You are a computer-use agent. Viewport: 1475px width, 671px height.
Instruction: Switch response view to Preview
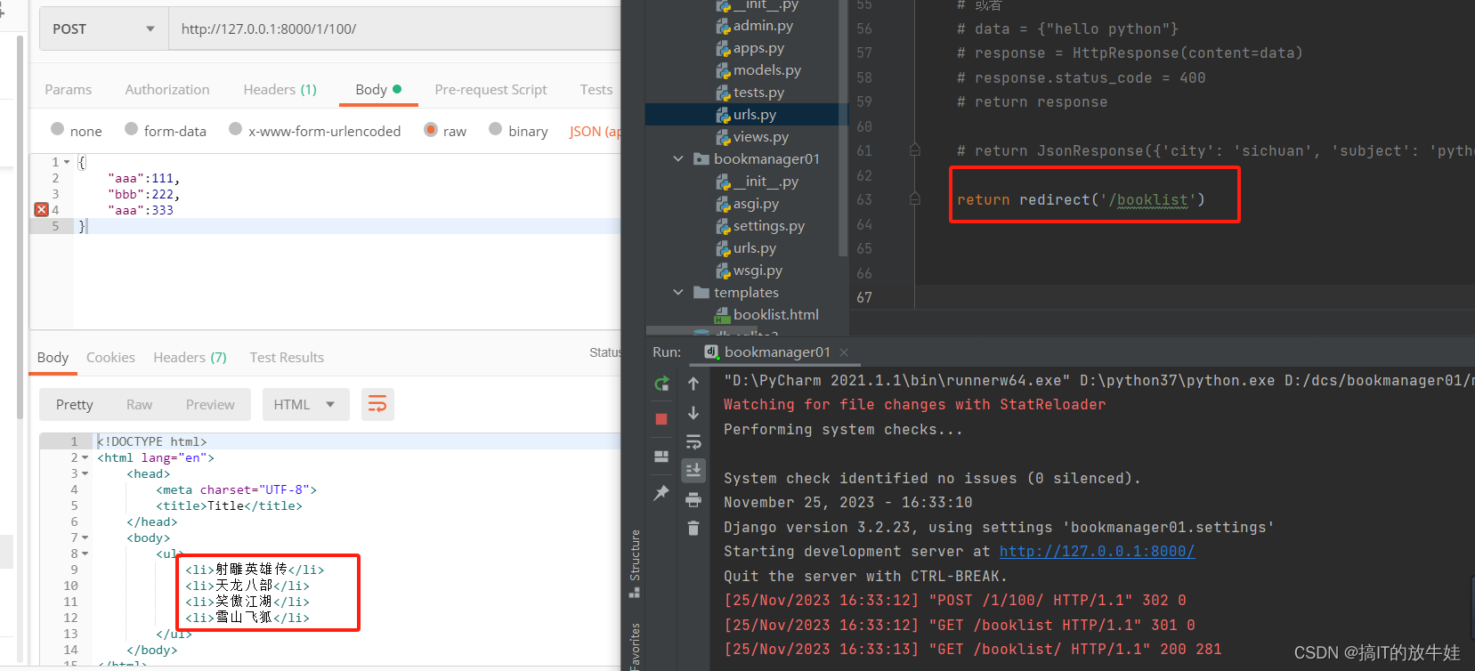point(210,404)
